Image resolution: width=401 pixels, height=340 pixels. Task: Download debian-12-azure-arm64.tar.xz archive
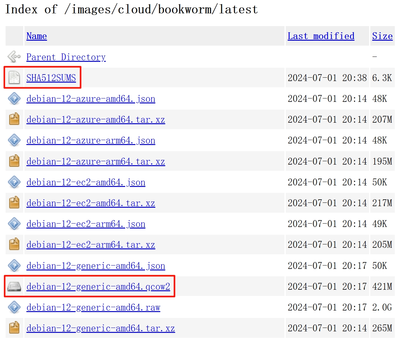pos(96,161)
